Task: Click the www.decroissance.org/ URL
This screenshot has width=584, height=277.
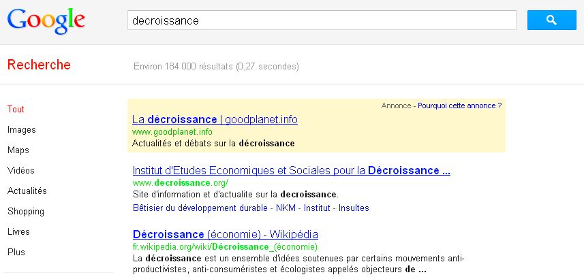Action: point(181,182)
